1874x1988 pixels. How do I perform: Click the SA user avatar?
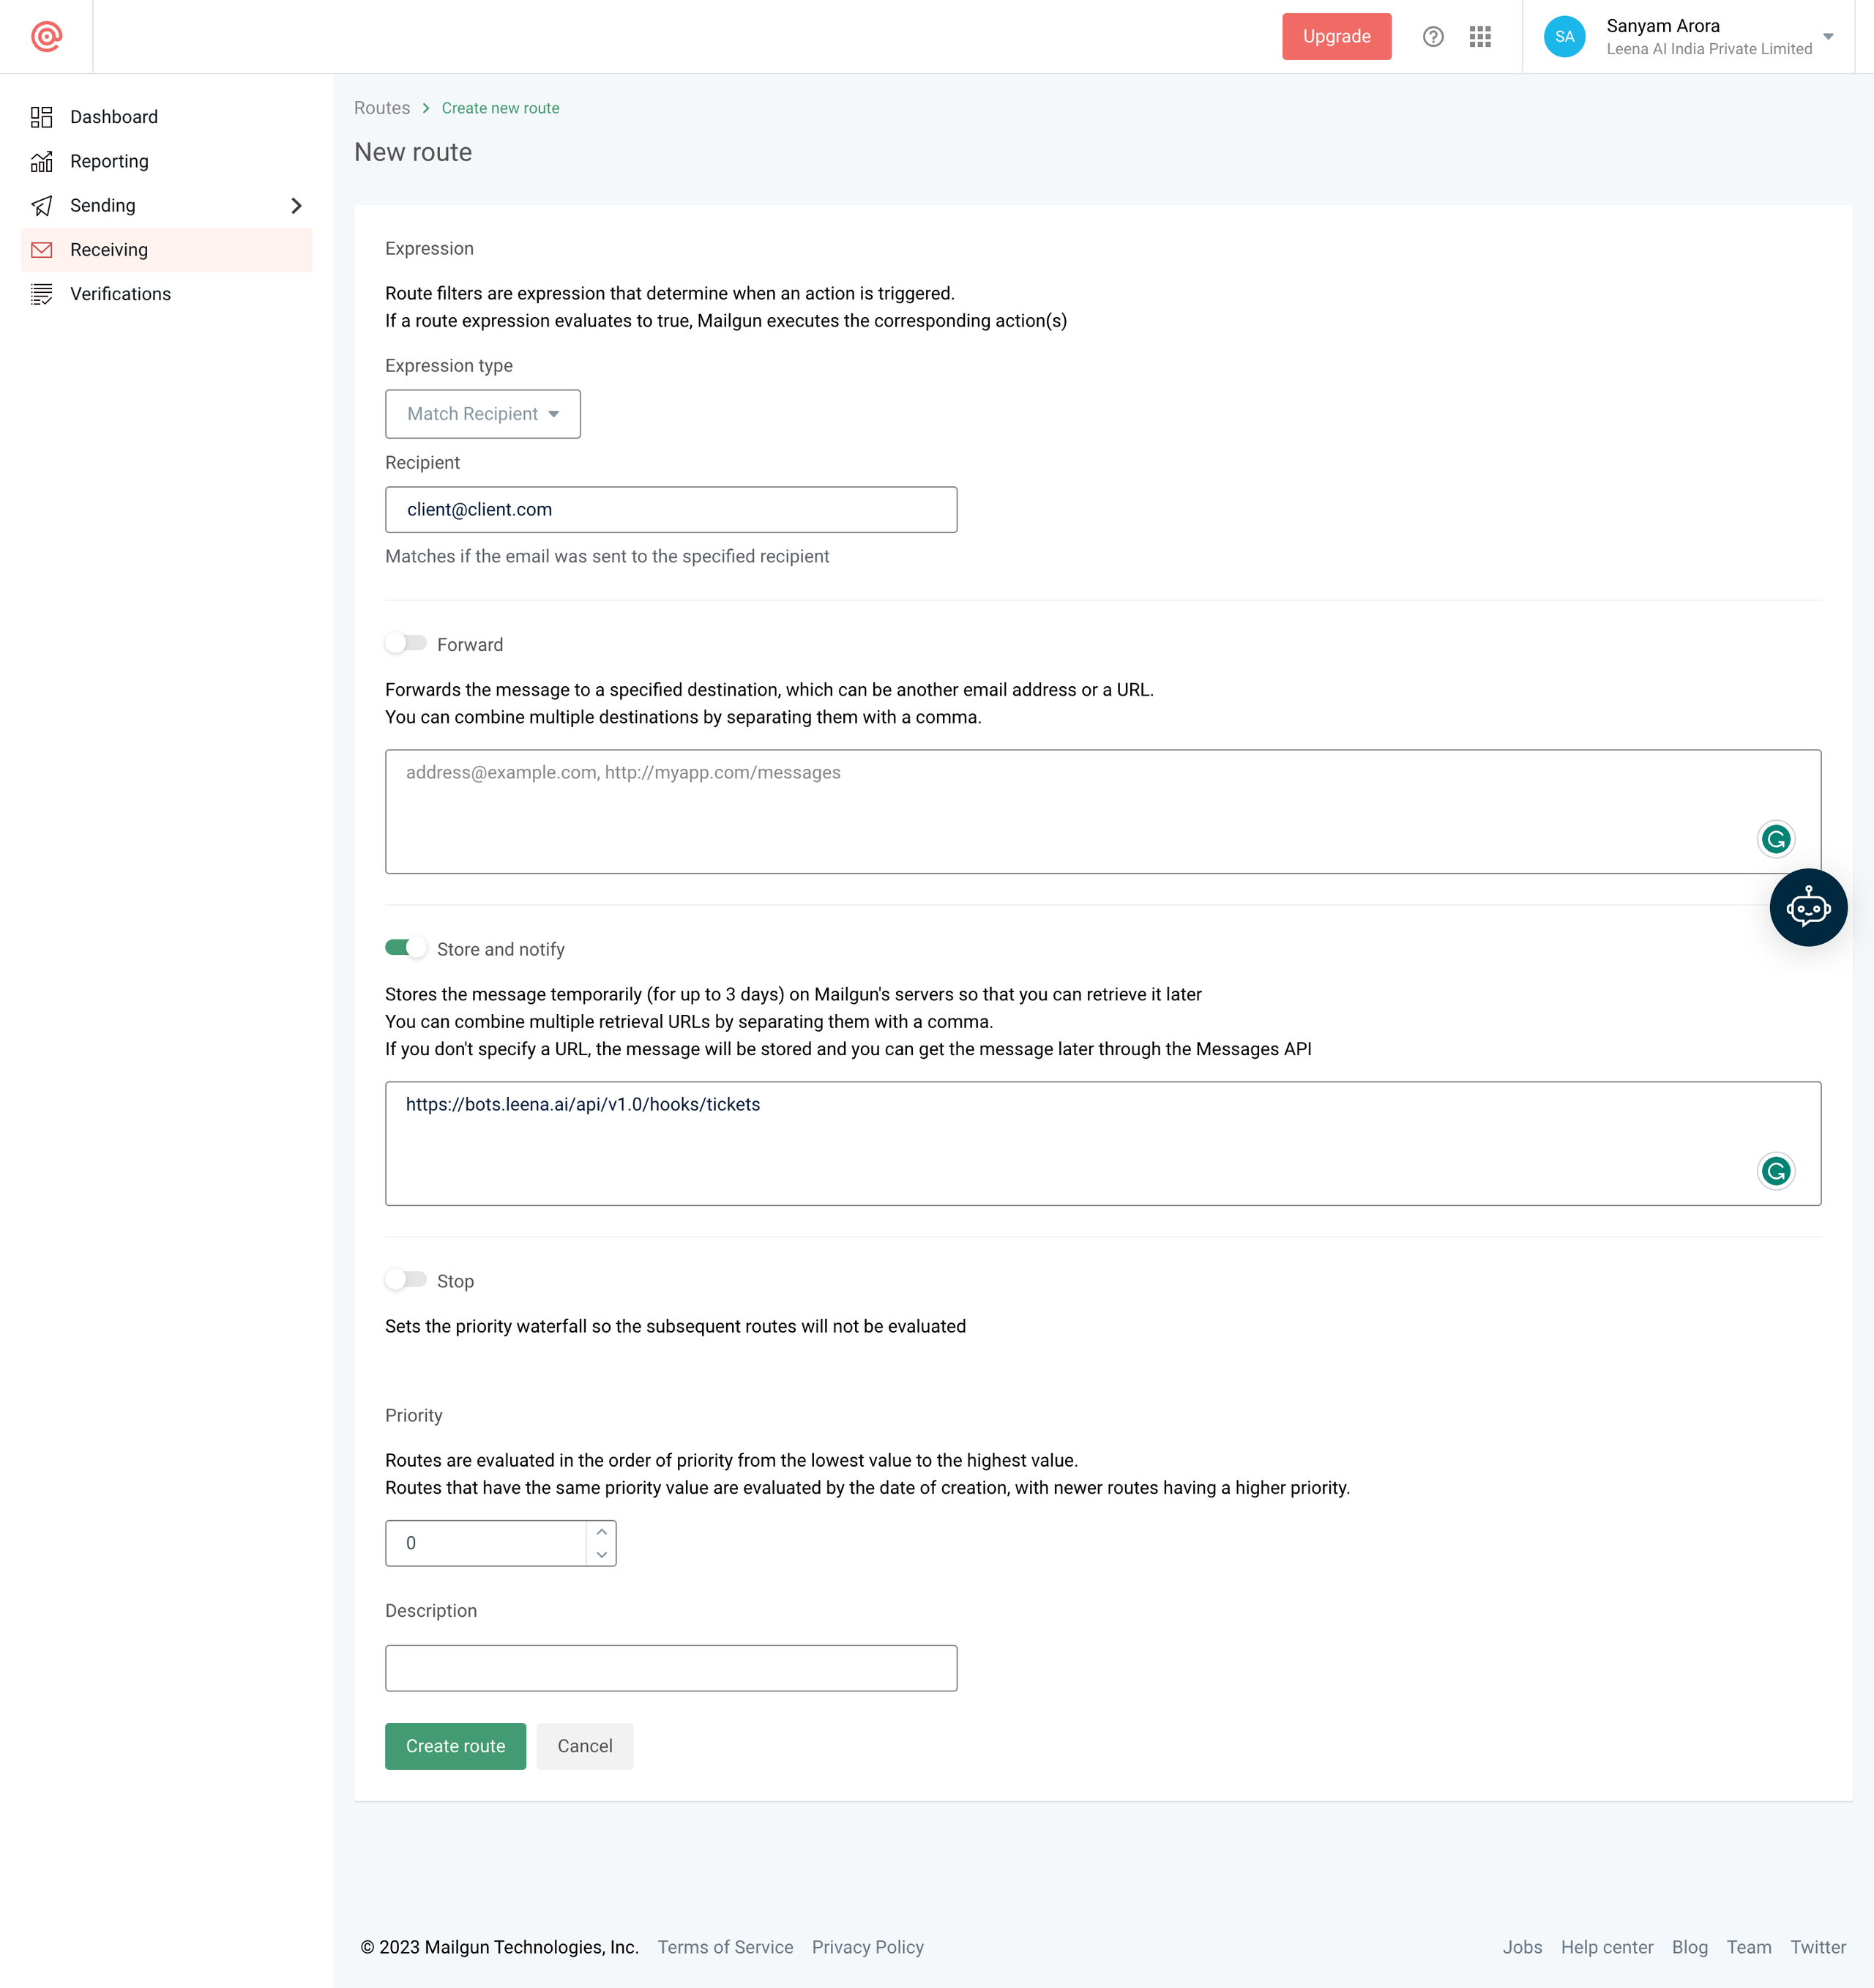click(1564, 37)
